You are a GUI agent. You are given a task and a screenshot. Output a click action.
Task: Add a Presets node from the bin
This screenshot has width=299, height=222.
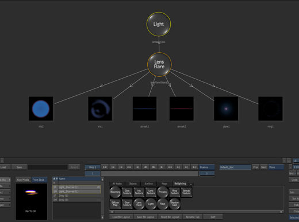click(x=163, y=192)
